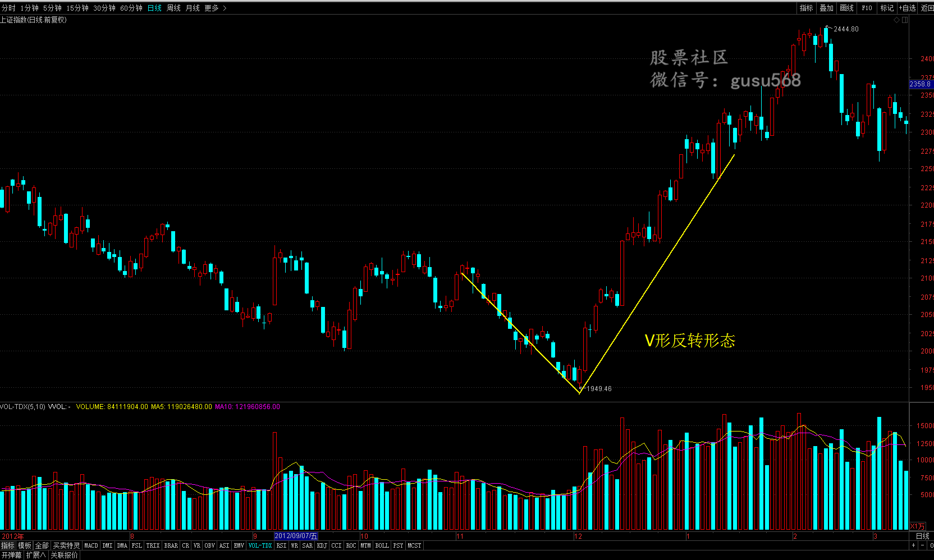Zoom in with the plus button
This screenshot has width=934, height=560.
tap(913, 545)
